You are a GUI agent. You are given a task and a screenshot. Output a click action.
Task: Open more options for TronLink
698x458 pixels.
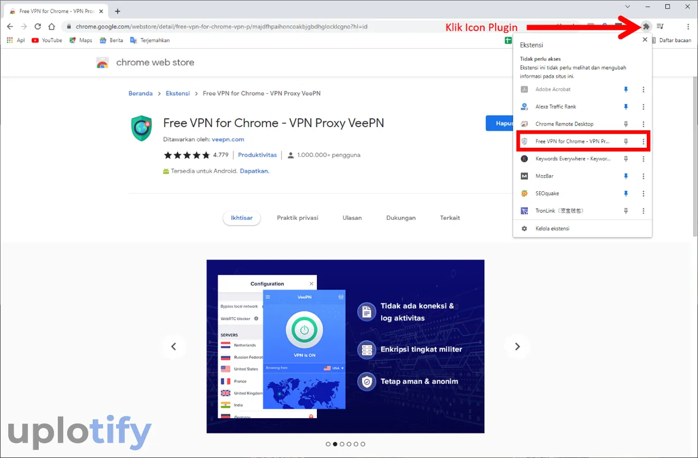(x=643, y=210)
